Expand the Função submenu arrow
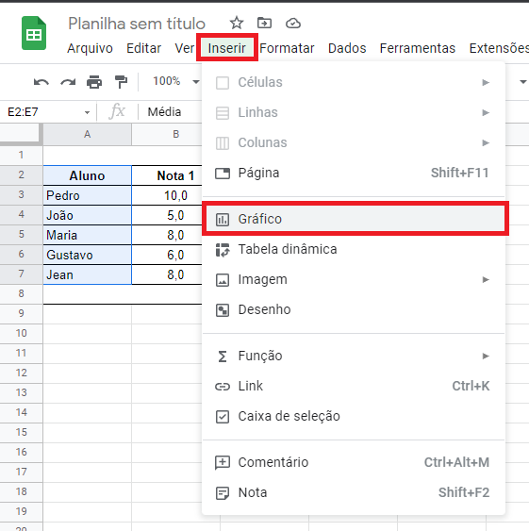This screenshot has height=531, width=529. pyautogui.click(x=486, y=356)
